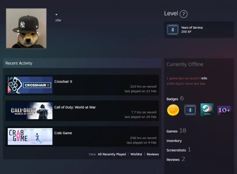View All Recently Played games
Screen dimensions: 237x174
(112, 154)
